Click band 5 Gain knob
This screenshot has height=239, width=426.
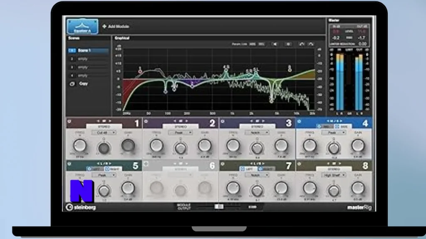pos(128,188)
